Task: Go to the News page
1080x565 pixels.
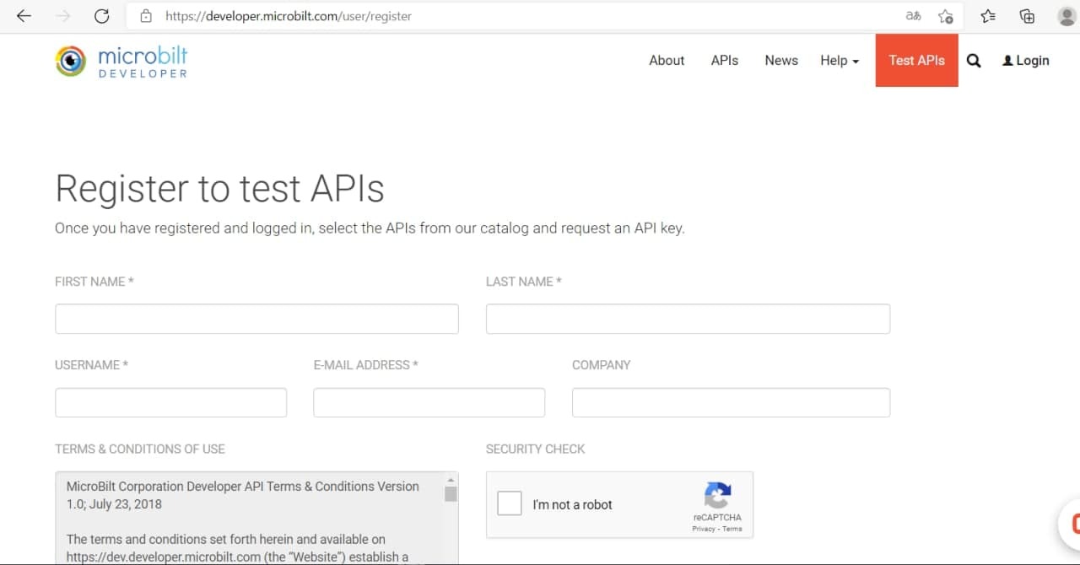Action: [x=780, y=61]
